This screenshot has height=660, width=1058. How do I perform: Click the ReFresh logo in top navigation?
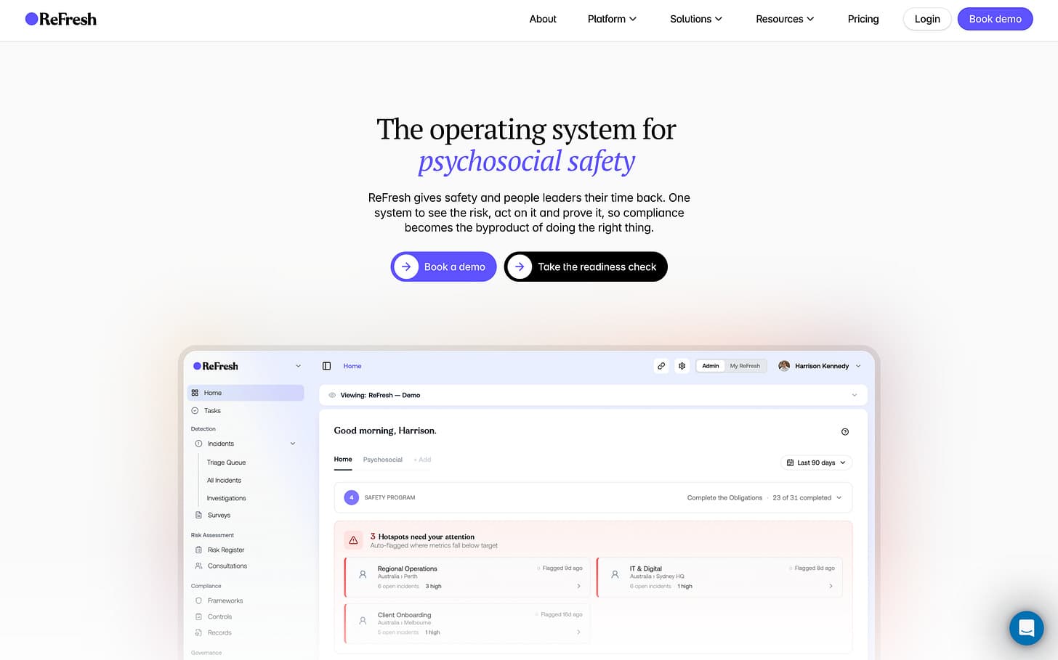tap(61, 19)
